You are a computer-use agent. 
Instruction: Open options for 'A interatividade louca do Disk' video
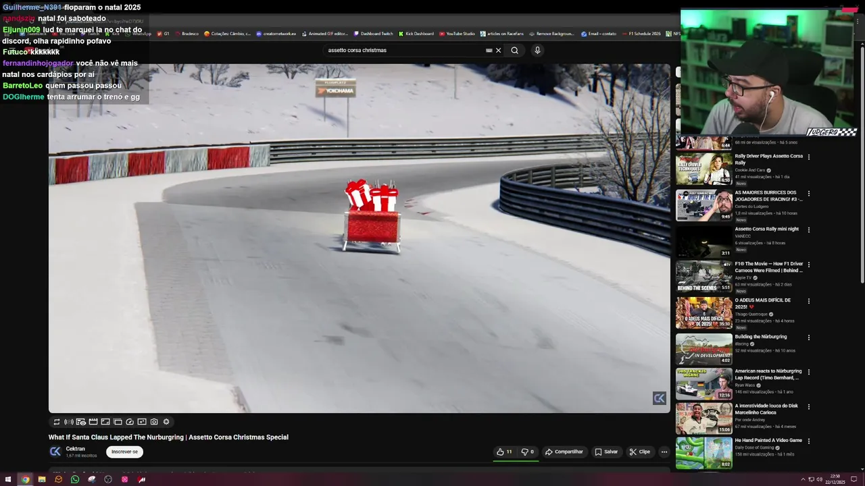pyautogui.click(x=809, y=407)
